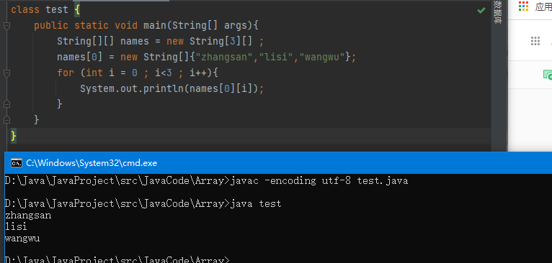Screen dimensions: 552x263
Task: Click the green inspection checkmark in editor
Action: pyautogui.click(x=481, y=11)
